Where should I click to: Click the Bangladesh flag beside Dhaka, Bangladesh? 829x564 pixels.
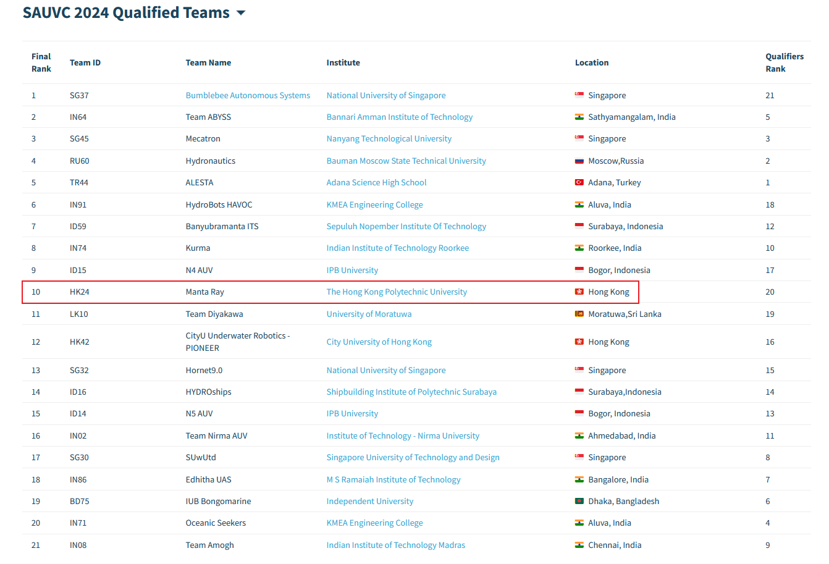point(579,501)
